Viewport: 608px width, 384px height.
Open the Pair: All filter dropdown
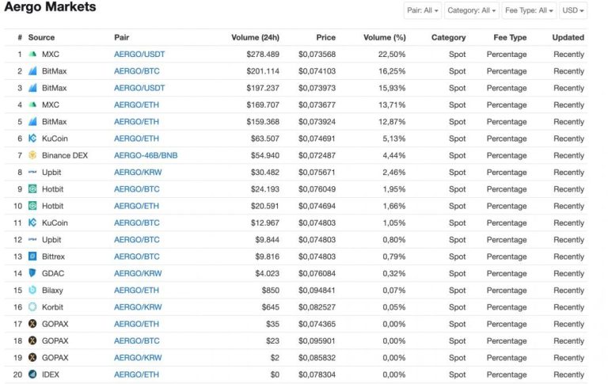(x=422, y=10)
